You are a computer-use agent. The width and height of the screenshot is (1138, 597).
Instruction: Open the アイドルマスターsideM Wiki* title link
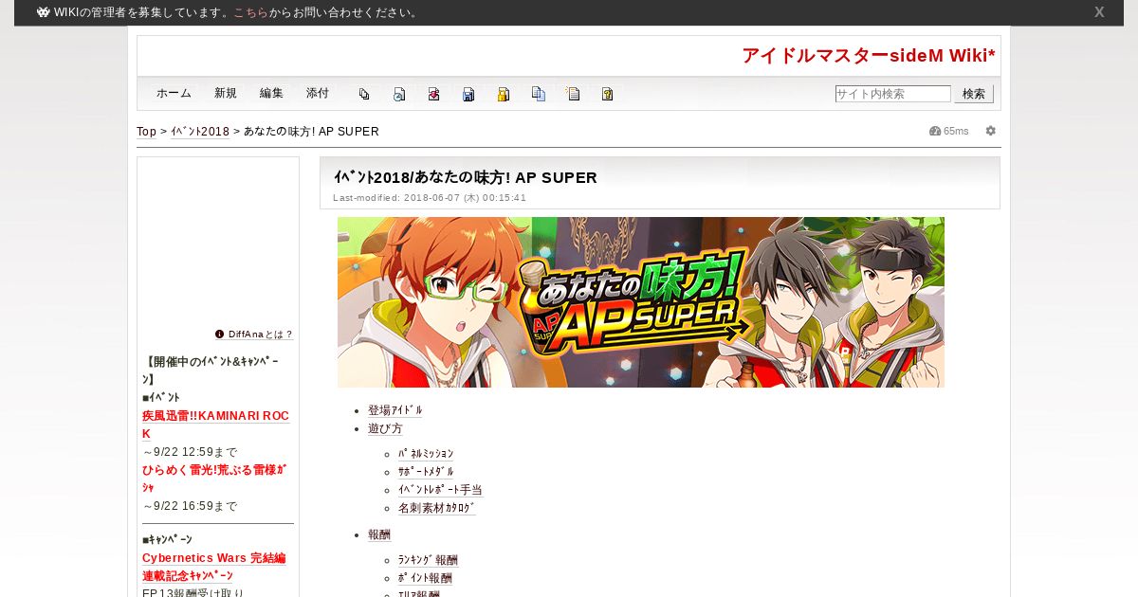(869, 56)
